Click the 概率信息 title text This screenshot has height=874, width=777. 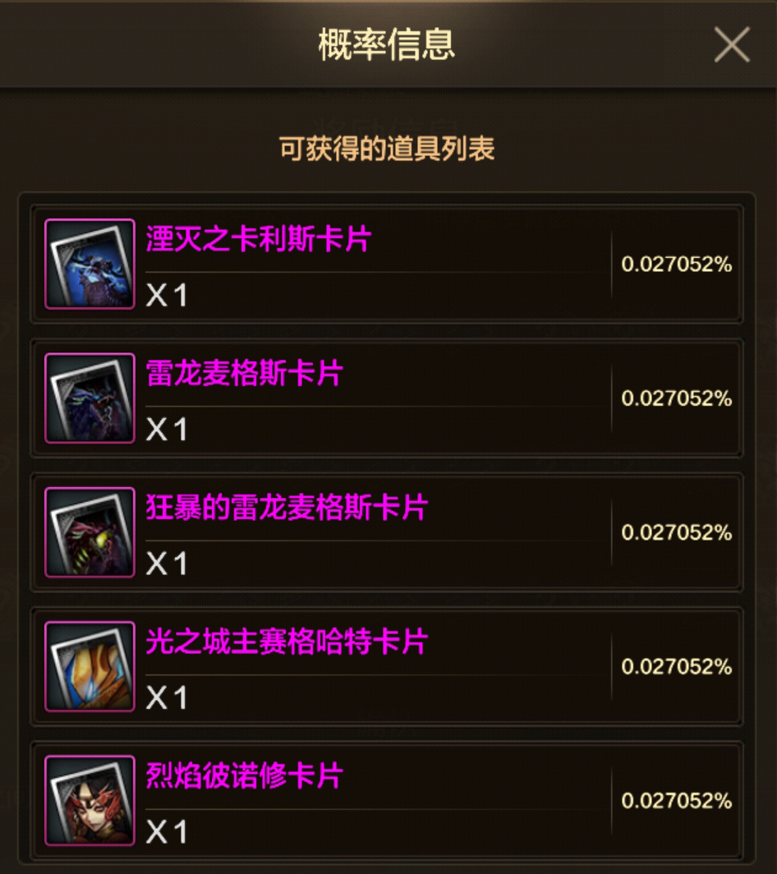387,44
